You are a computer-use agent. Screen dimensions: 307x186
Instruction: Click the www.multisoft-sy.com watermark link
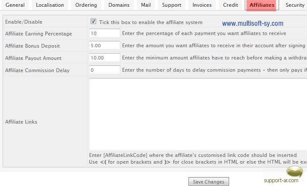pyautogui.click(x=252, y=24)
